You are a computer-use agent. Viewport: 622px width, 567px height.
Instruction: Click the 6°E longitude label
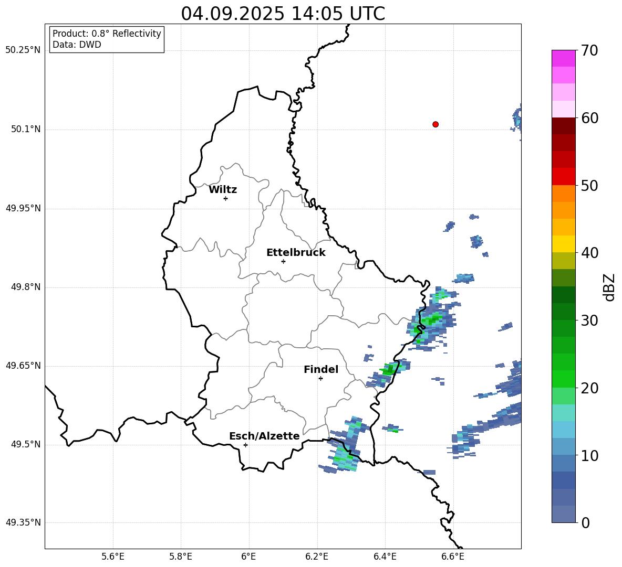[x=248, y=557]
